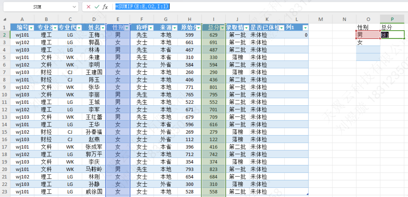The width and height of the screenshot is (408, 197).
Task: Open the Insert Function fx dialog
Action: 105,7
